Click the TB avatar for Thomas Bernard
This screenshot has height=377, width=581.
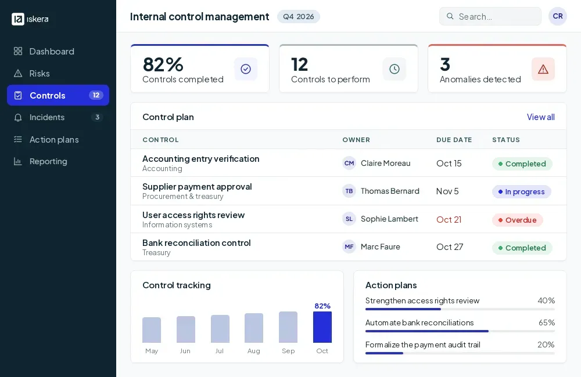(349, 191)
